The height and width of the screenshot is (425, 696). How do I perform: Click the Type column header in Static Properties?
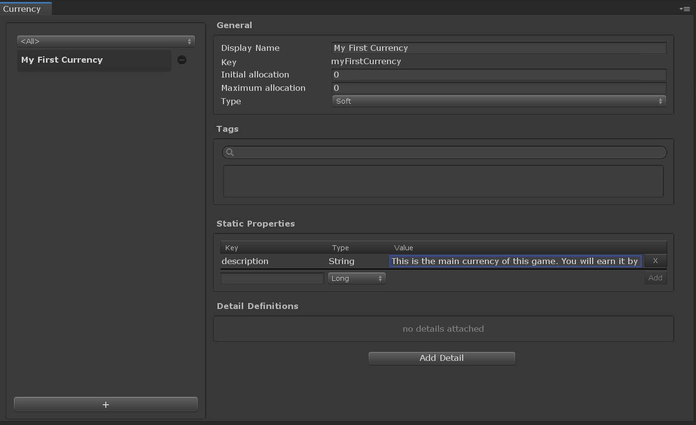pyautogui.click(x=341, y=248)
